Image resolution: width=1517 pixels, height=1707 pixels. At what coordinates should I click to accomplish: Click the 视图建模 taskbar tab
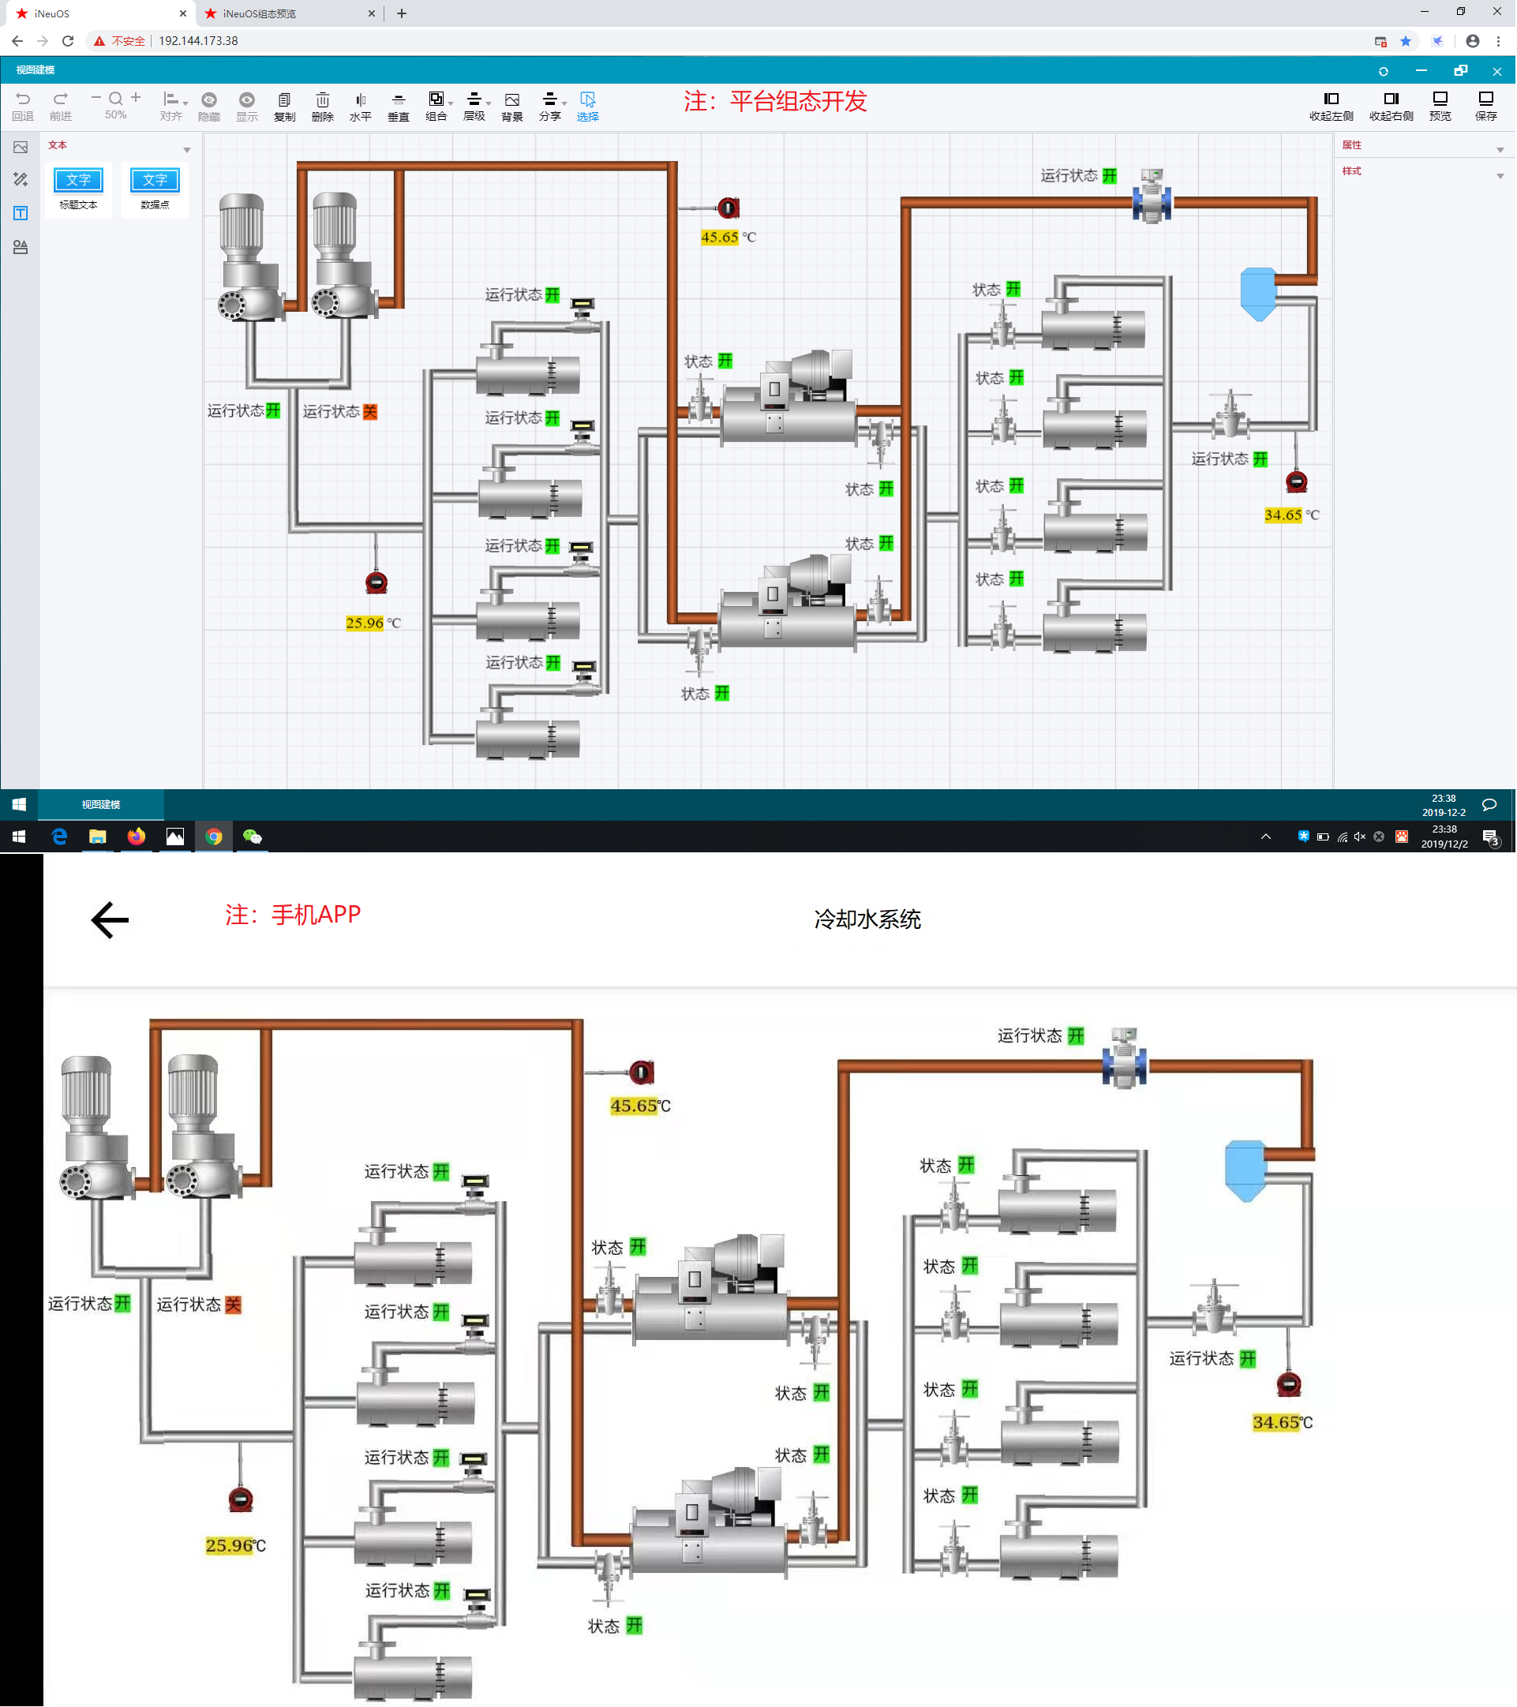click(100, 804)
